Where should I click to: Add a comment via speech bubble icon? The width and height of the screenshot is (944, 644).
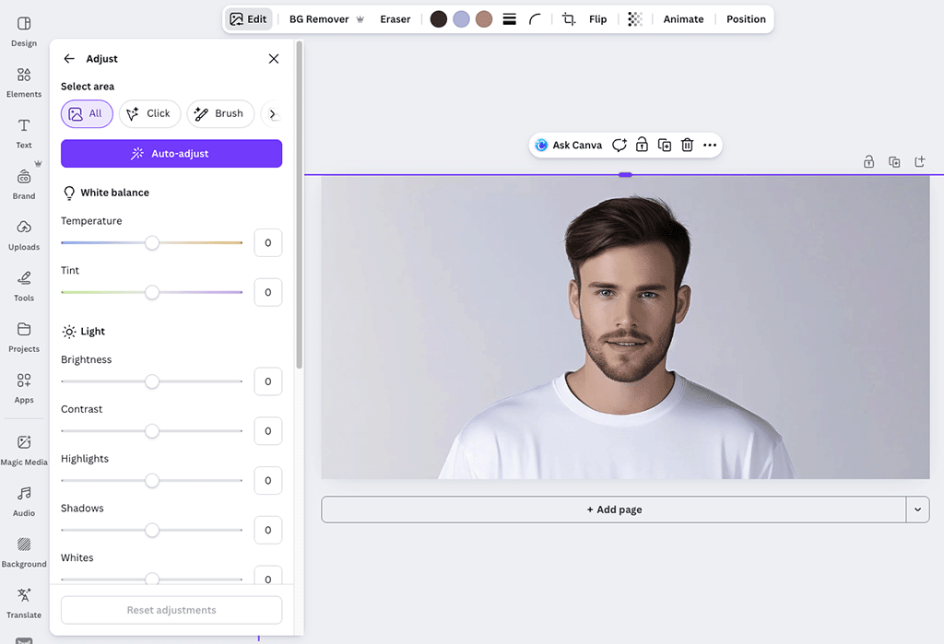coord(619,145)
